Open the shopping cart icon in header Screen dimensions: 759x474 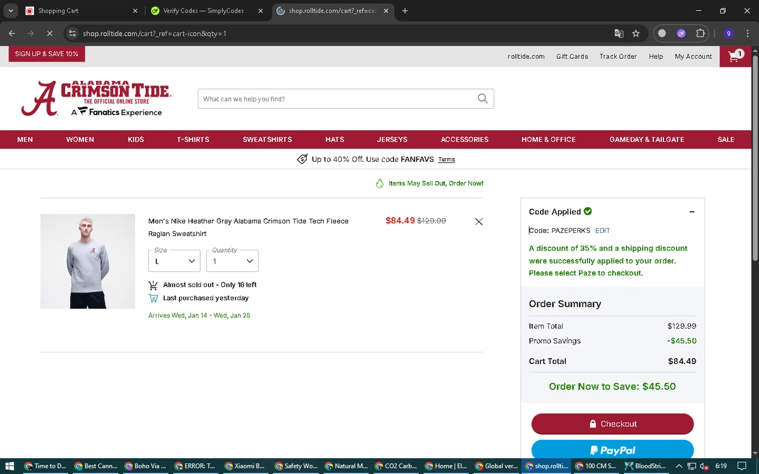735,56
